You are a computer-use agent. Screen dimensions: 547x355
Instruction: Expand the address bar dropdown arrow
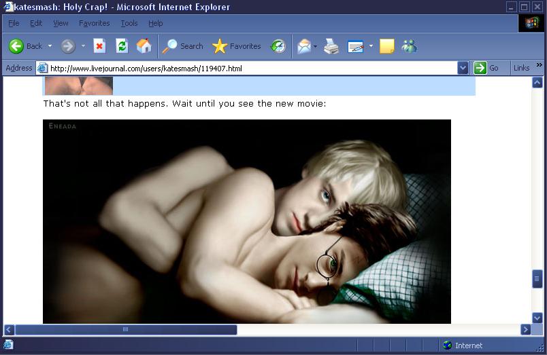463,68
